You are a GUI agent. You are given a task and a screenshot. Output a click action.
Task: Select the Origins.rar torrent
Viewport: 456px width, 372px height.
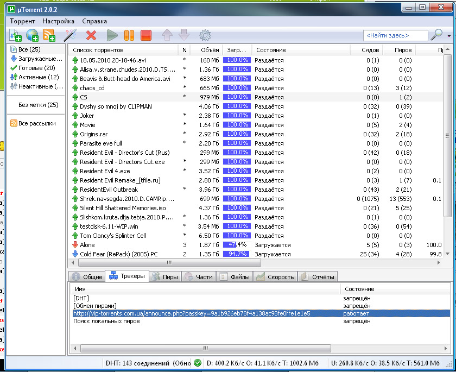click(x=256, y=134)
